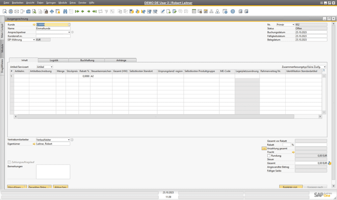
Task: Click the table's right scroll arrow
Action: [x=320, y=116]
